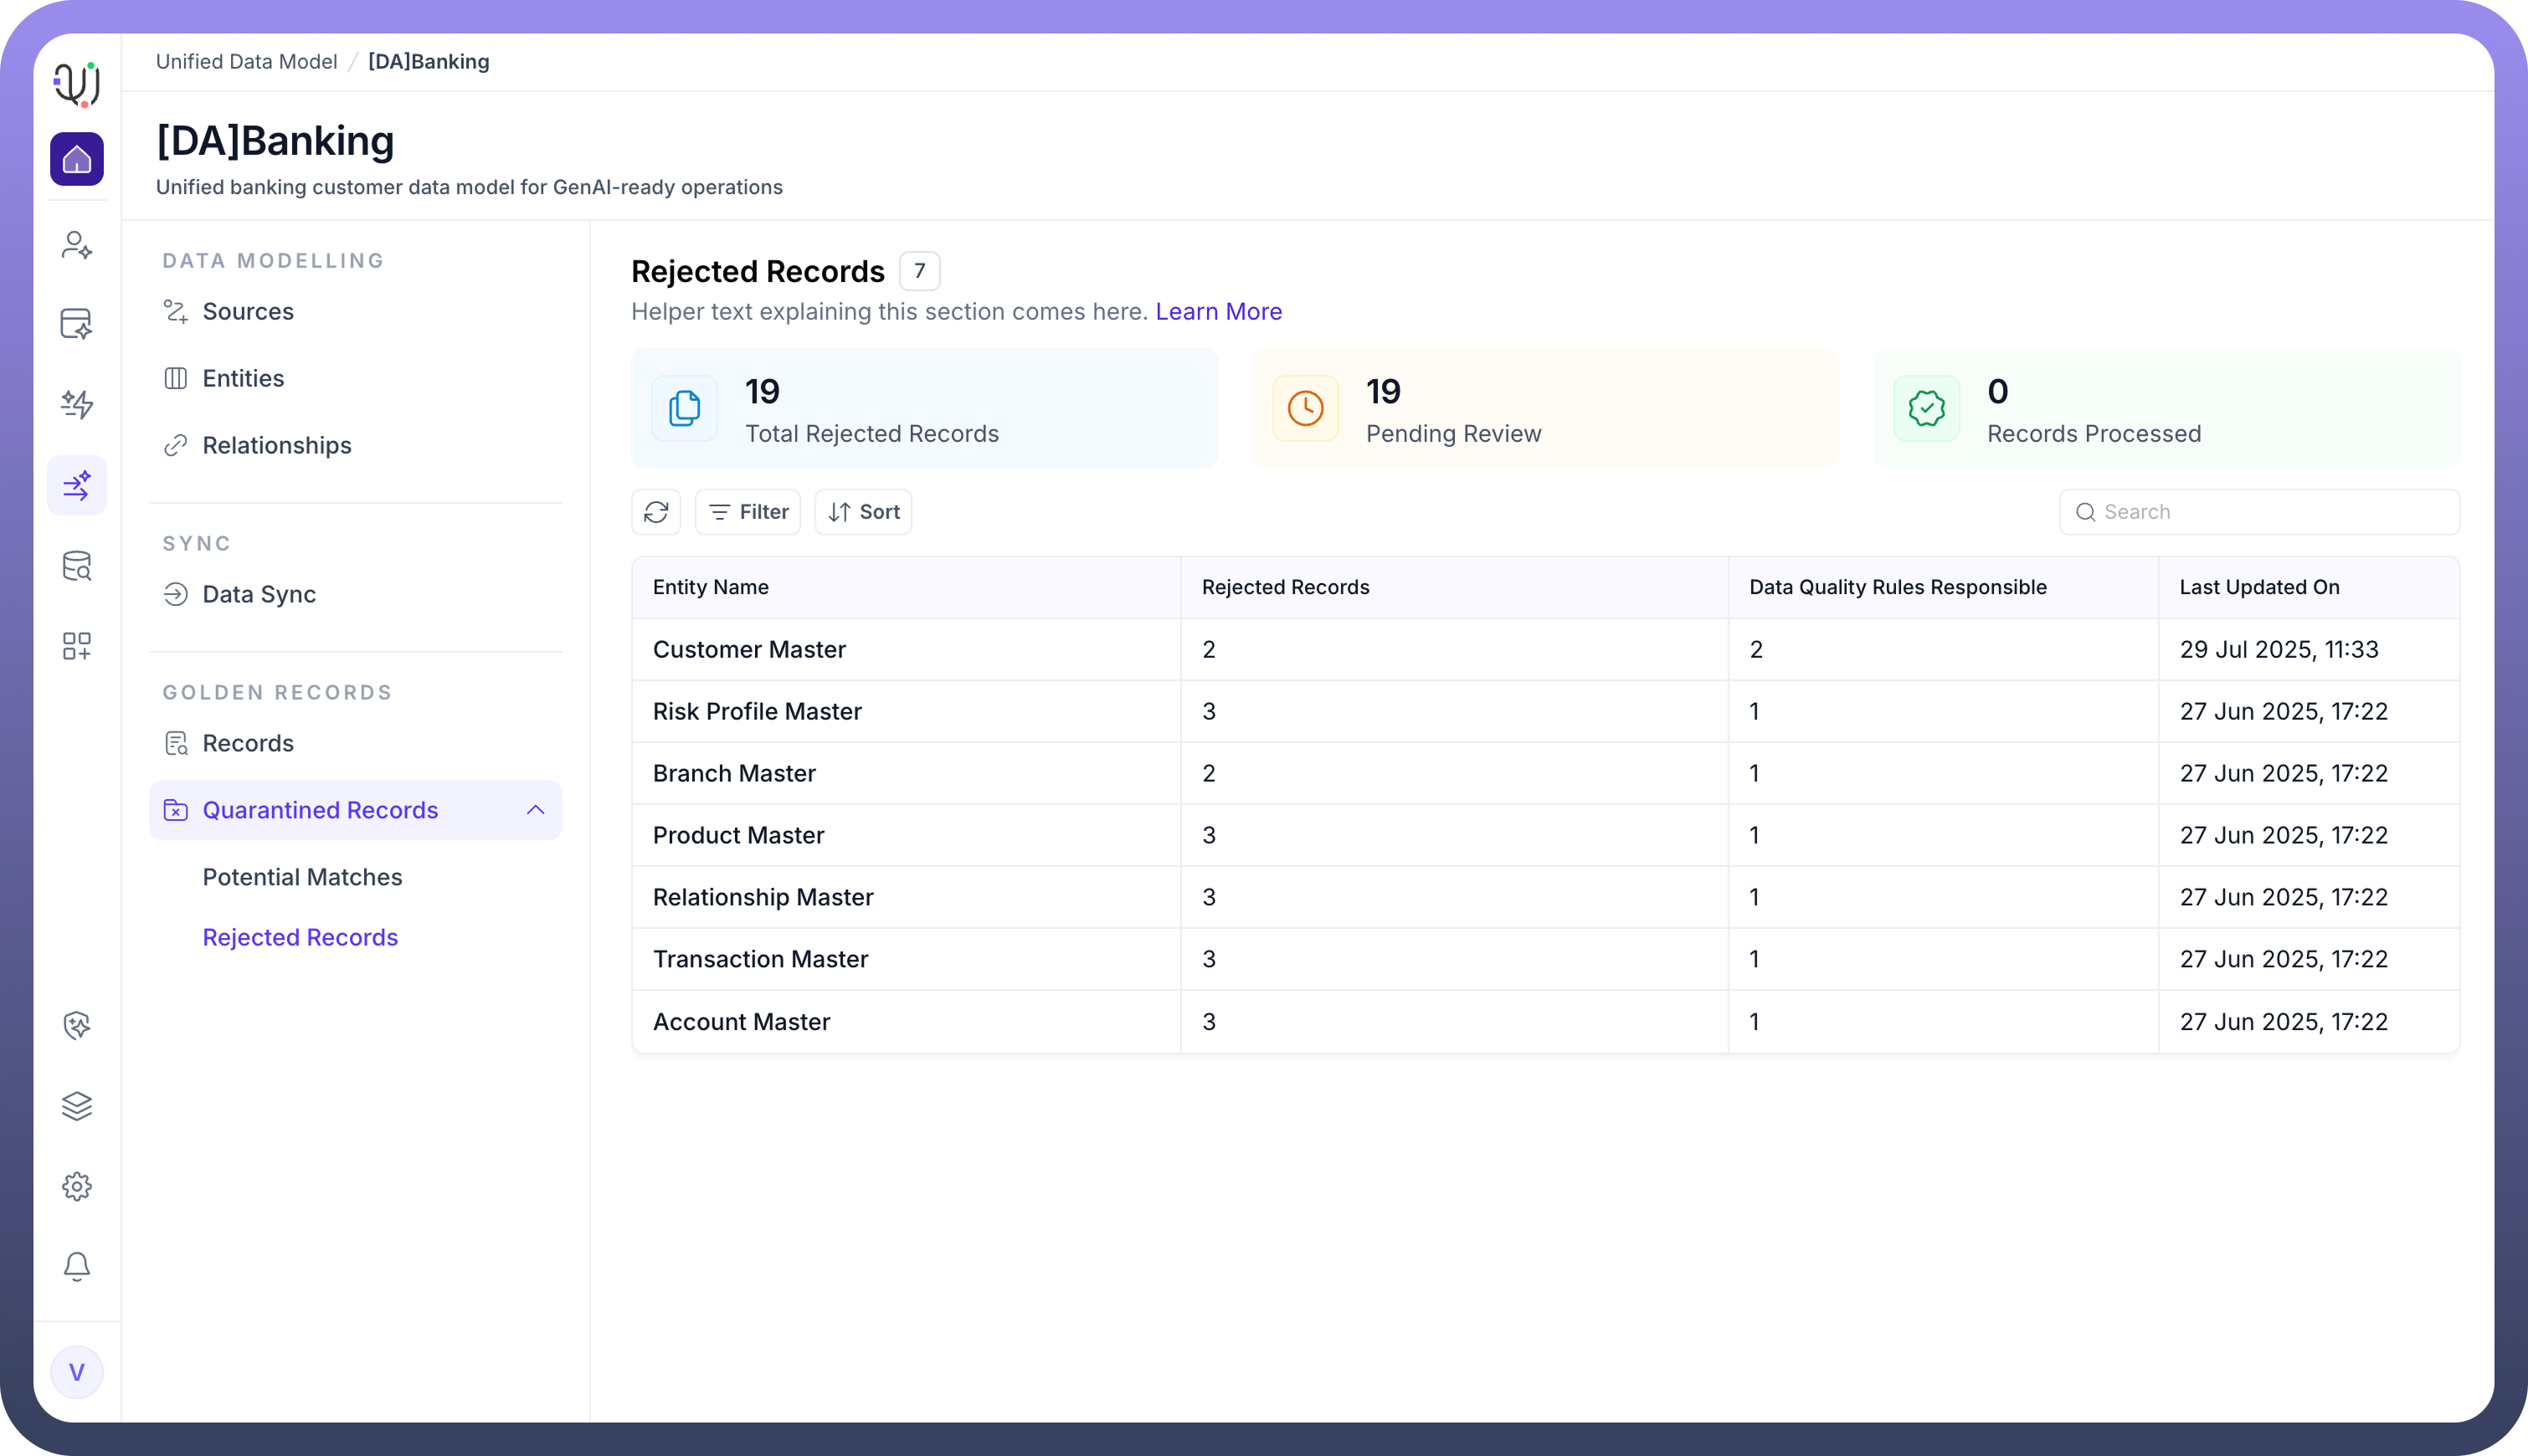The width and height of the screenshot is (2528, 1456).
Task: Click the shield badge icon in sidebar
Action: tap(77, 1025)
